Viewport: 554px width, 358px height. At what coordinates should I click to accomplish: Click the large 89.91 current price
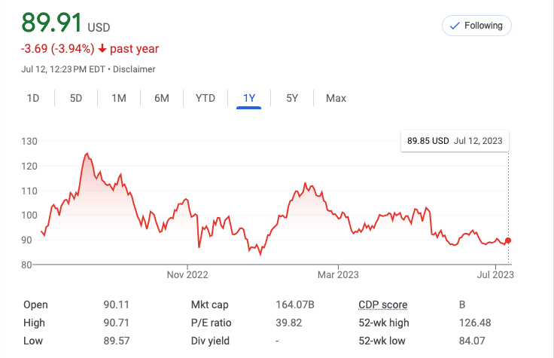pyautogui.click(x=52, y=23)
